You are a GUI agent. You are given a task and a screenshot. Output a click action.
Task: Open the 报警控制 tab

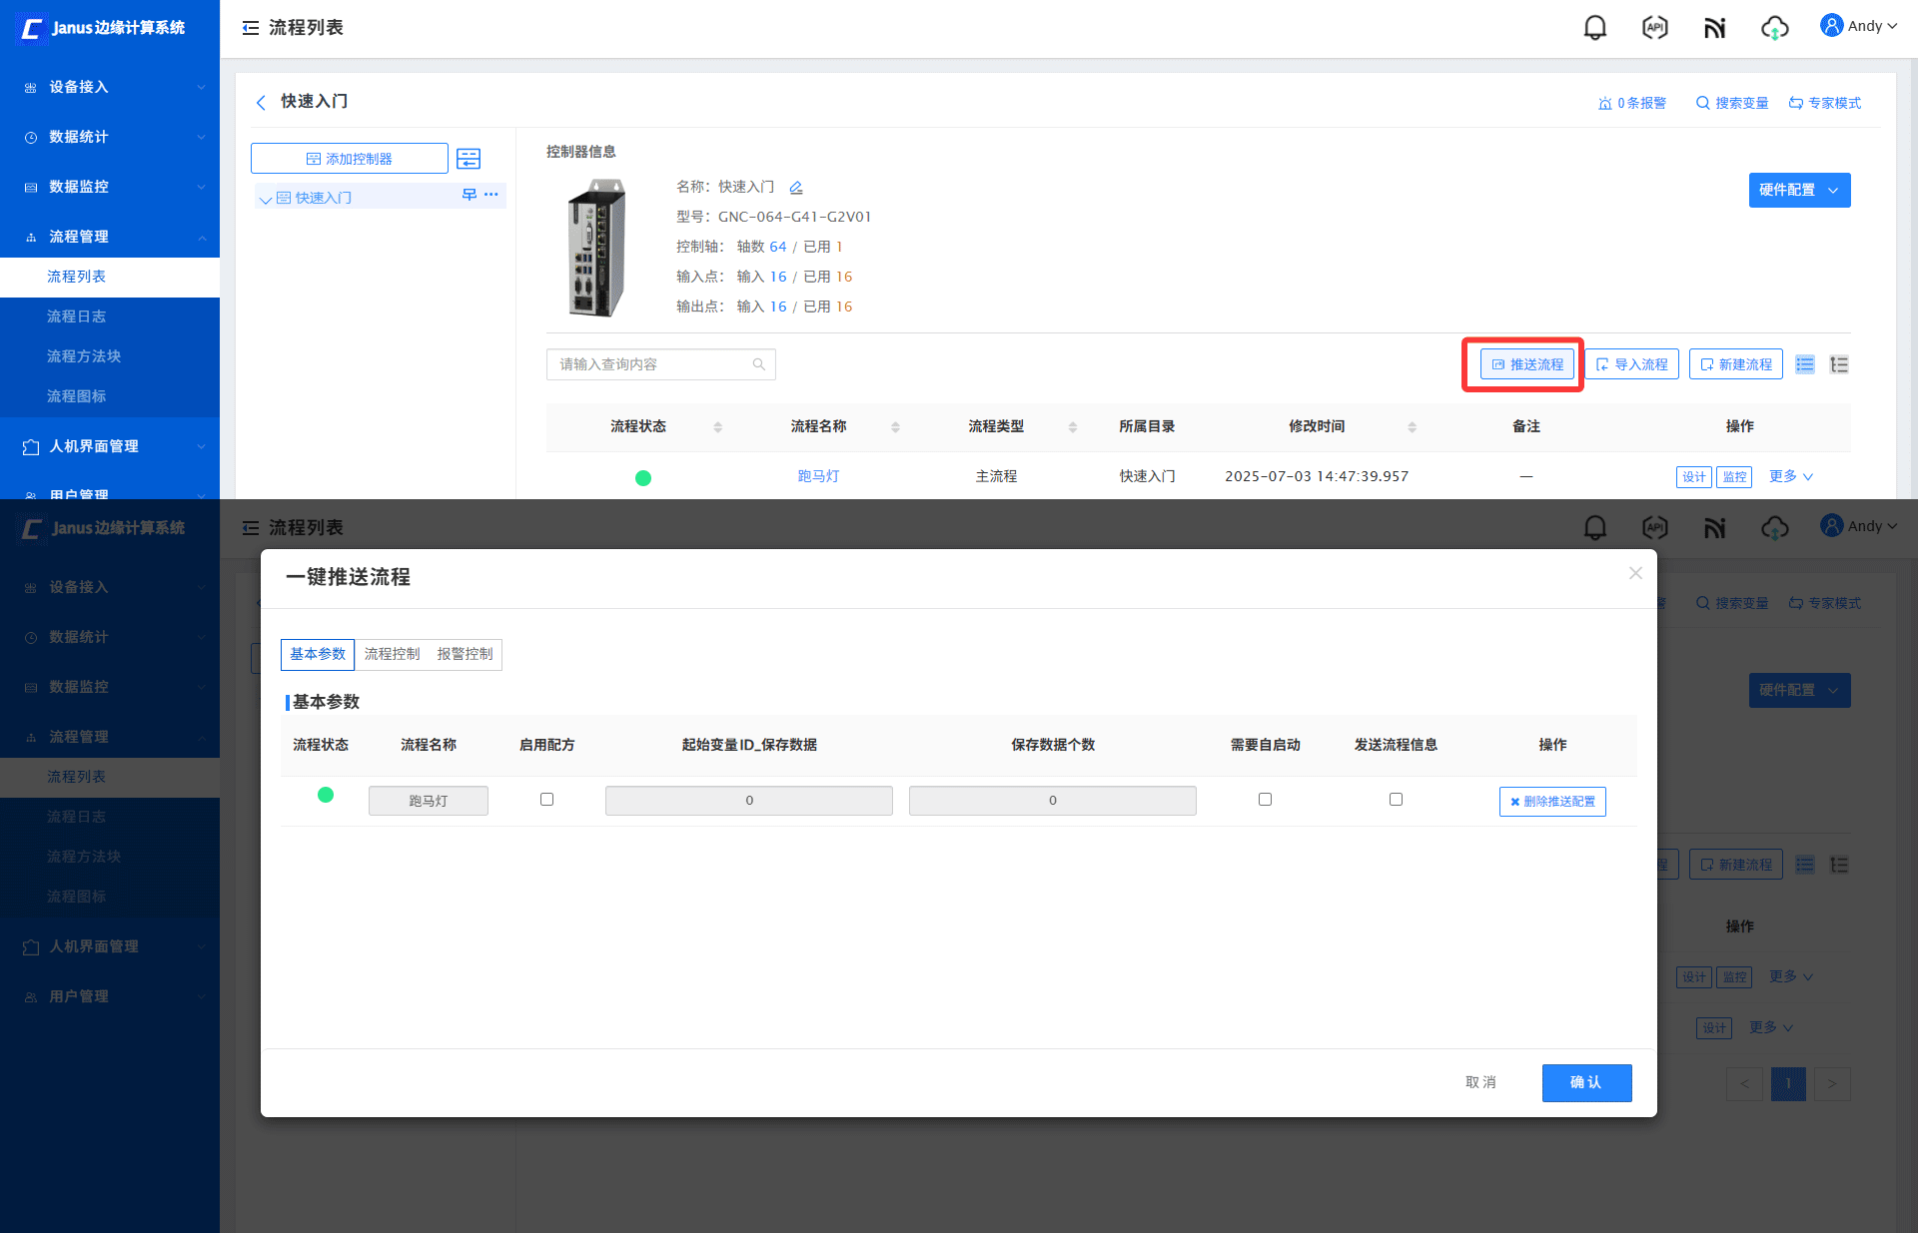465,654
